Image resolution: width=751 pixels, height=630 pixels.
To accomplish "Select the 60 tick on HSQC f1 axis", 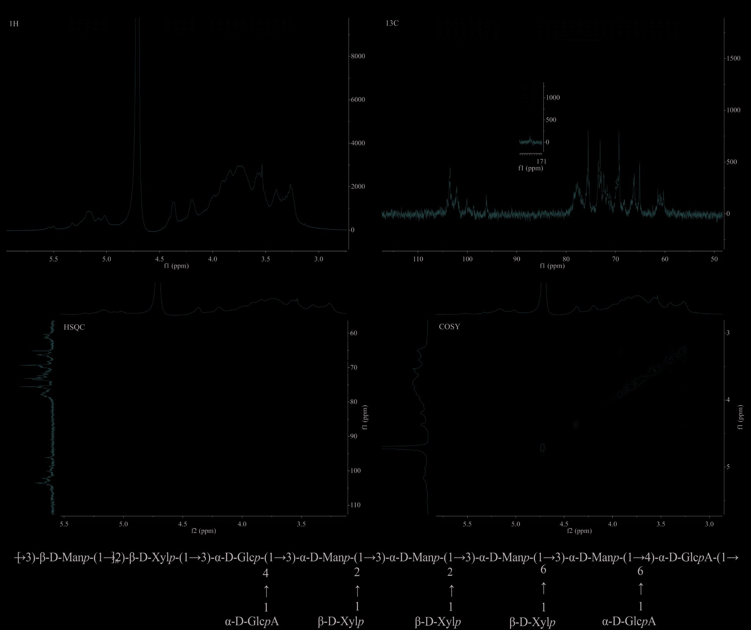I will [x=354, y=333].
